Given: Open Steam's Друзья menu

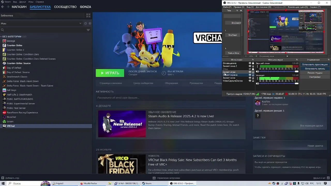Looking at the screenshot, I should pyautogui.click(x=22, y=2).
